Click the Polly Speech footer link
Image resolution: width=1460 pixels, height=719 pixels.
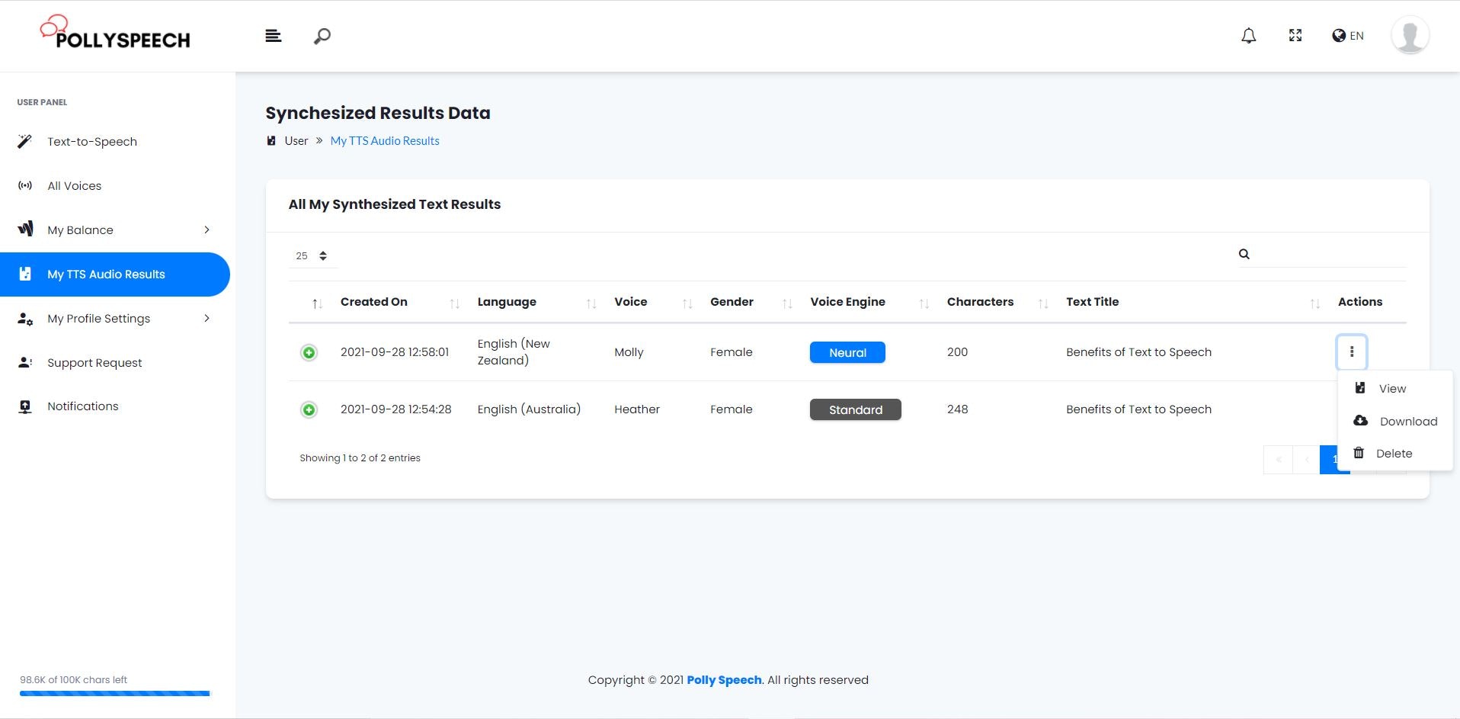(724, 680)
